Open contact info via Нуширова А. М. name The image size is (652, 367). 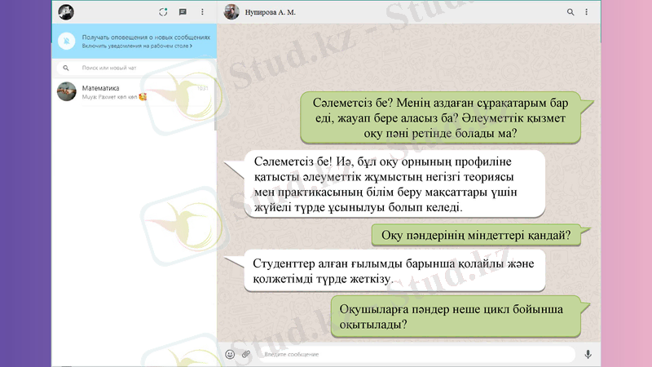point(271,12)
